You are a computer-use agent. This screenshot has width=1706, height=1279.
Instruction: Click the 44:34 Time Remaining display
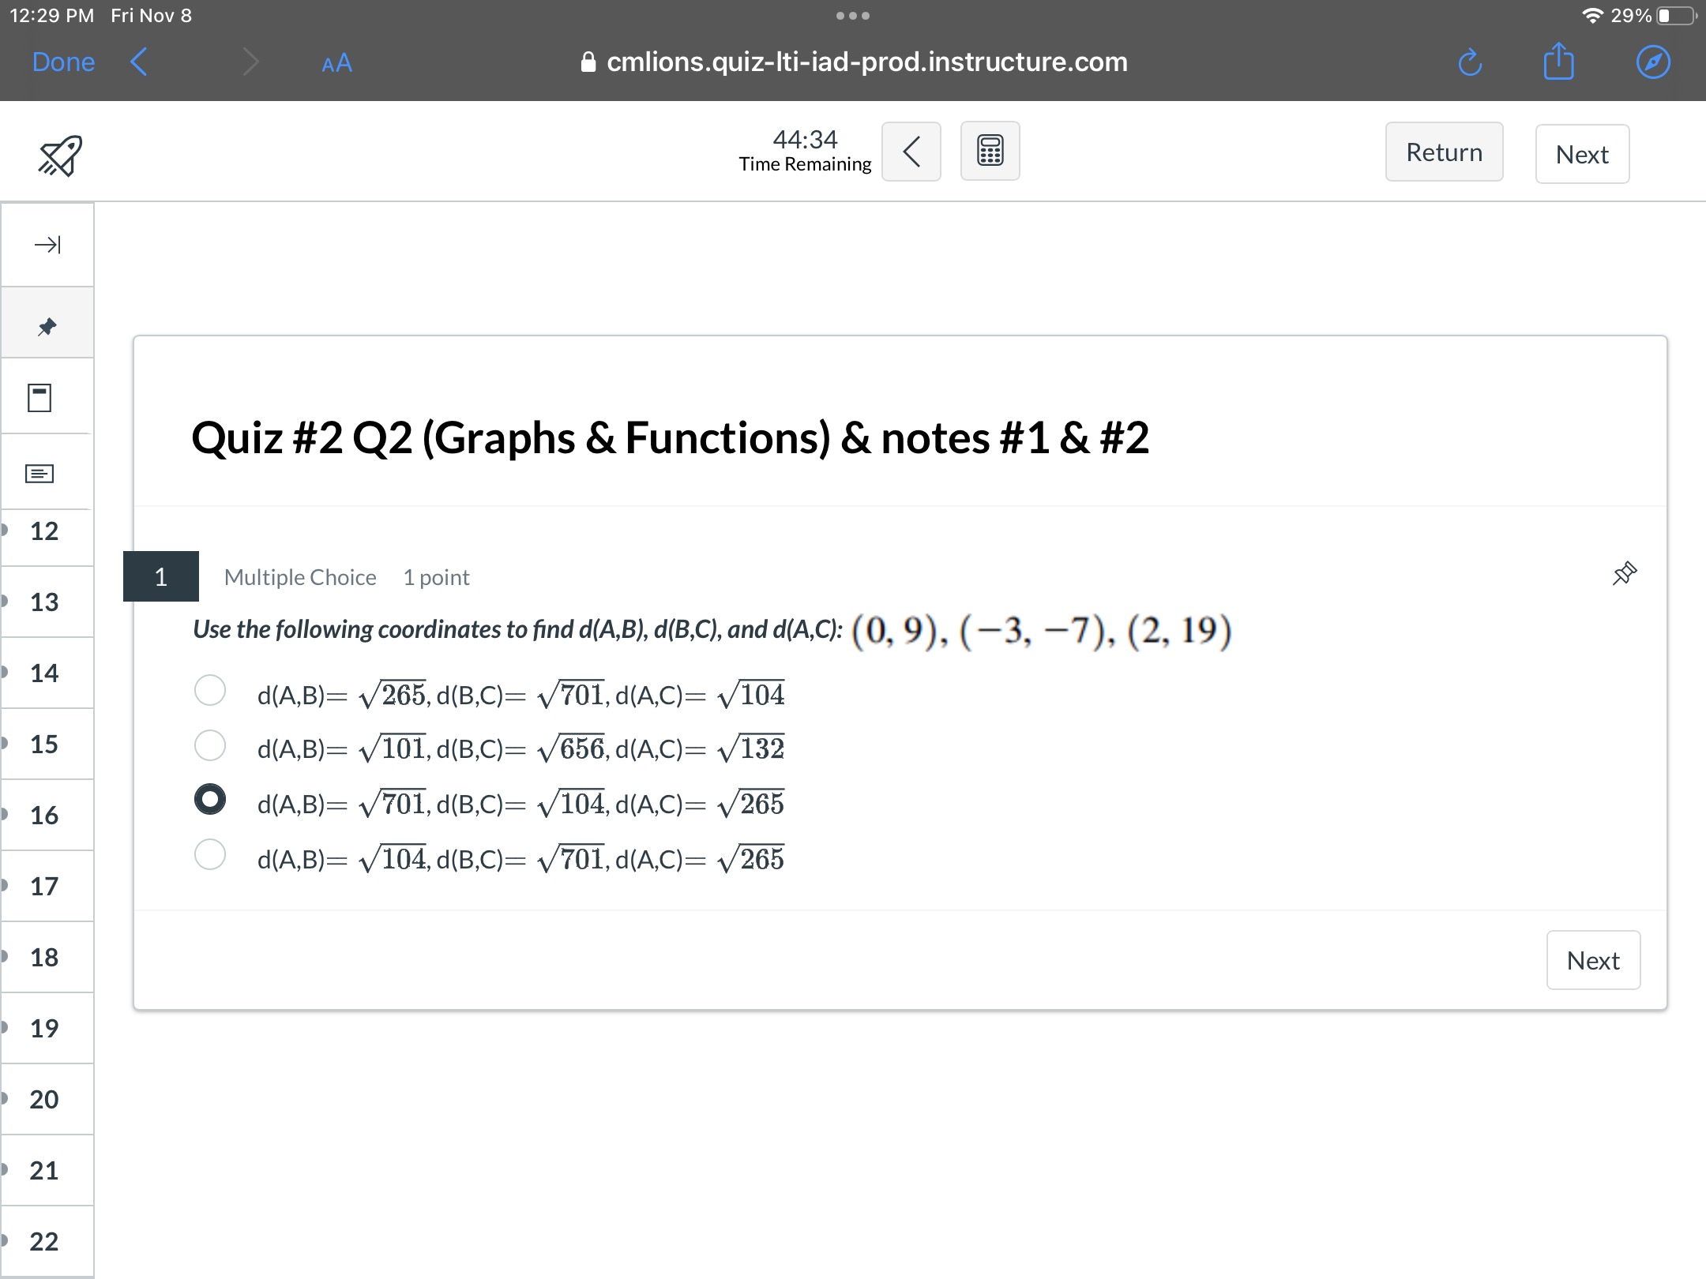tap(805, 150)
